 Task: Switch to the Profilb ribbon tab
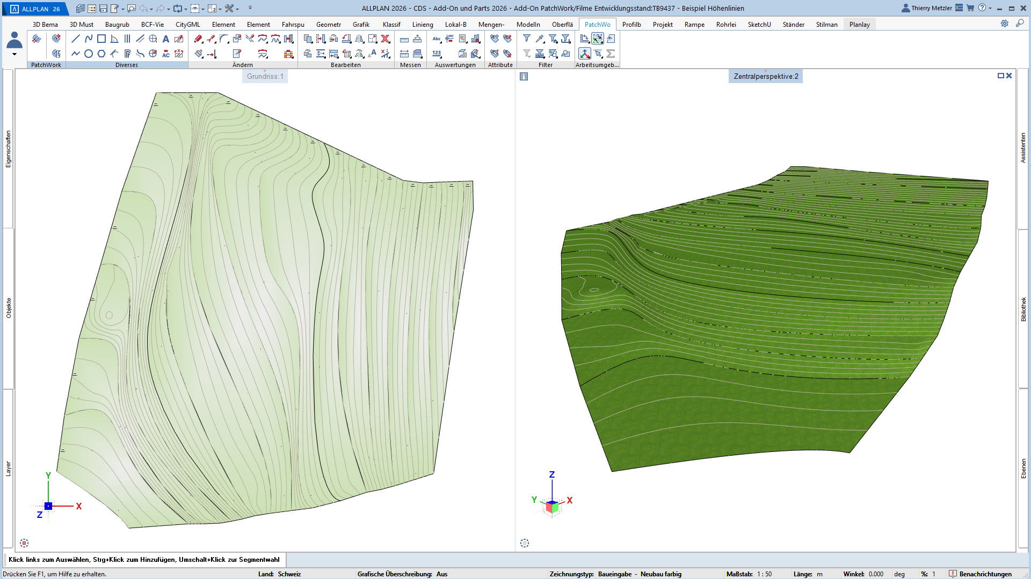pos(631,24)
